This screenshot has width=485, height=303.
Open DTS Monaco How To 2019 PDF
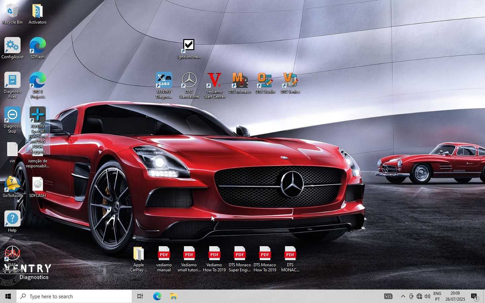265,259
